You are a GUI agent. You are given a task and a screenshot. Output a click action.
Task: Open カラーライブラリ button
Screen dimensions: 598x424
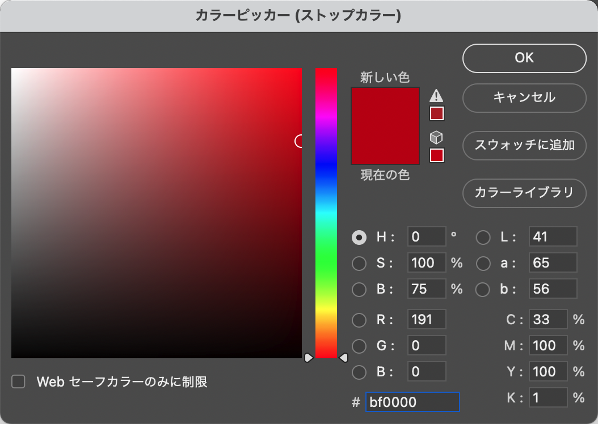(x=524, y=193)
